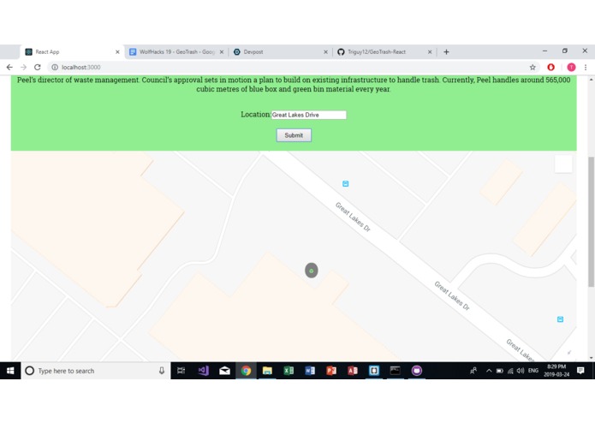595x423 pixels.
Task: Open the Windows Start menu
Action: 10,371
